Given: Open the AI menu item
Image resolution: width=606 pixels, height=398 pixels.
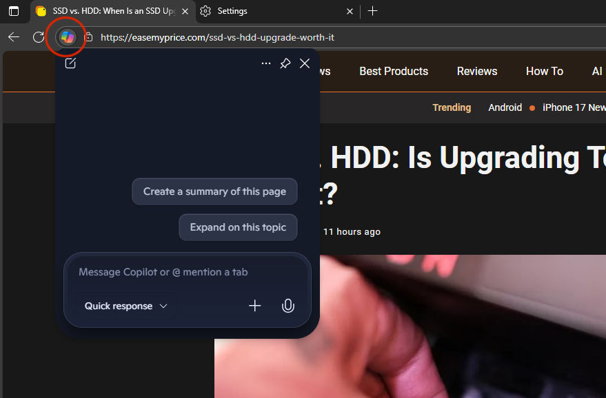Looking at the screenshot, I should (x=597, y=71).
